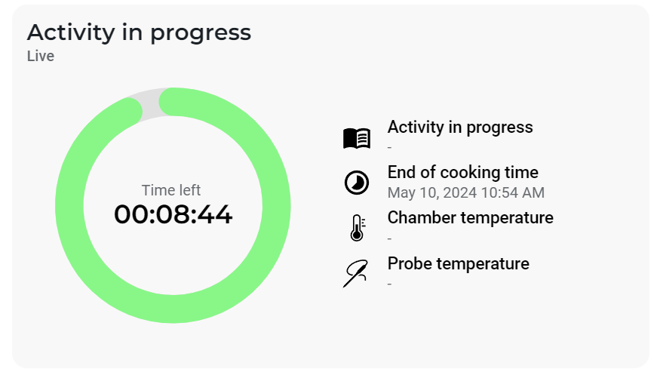Click the dash under the Activity in progress row
660x372 pixels.
(389, 146)
